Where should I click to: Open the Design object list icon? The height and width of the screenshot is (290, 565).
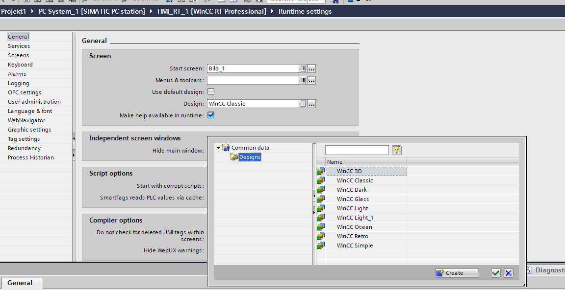pos(303,104)
